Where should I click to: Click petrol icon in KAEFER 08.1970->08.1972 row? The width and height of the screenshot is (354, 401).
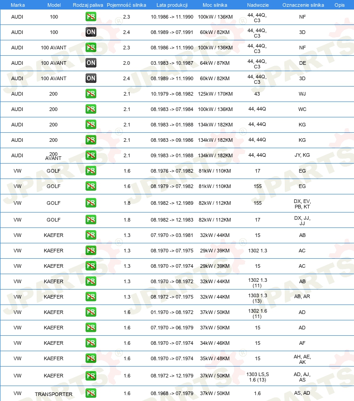[x=91, y=281]
